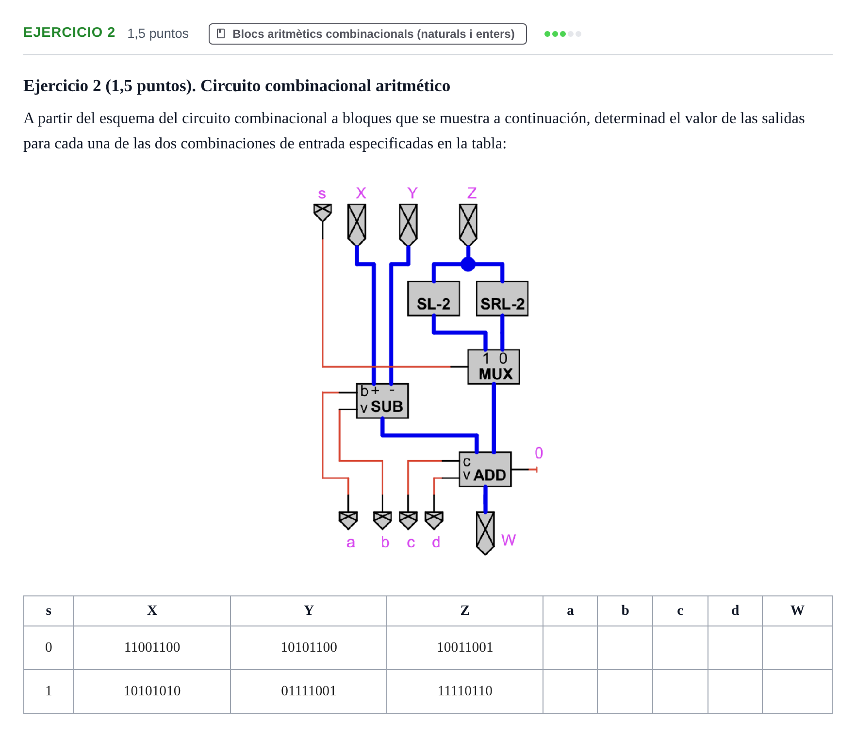Select the Y input bus pin symbol
856x738 pixels.
408,225
